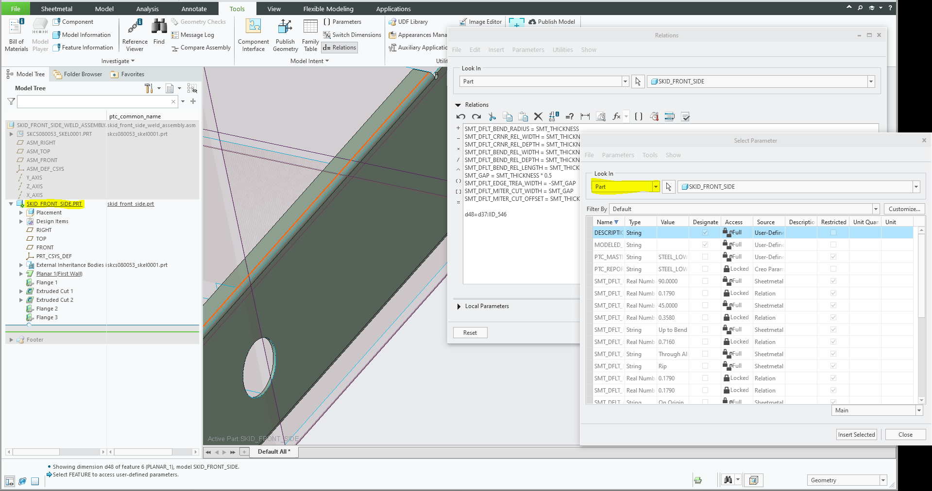This screenshot has width=932, height=491.
Task: Click the Reset button in Relations dialog
Action: 469,332
